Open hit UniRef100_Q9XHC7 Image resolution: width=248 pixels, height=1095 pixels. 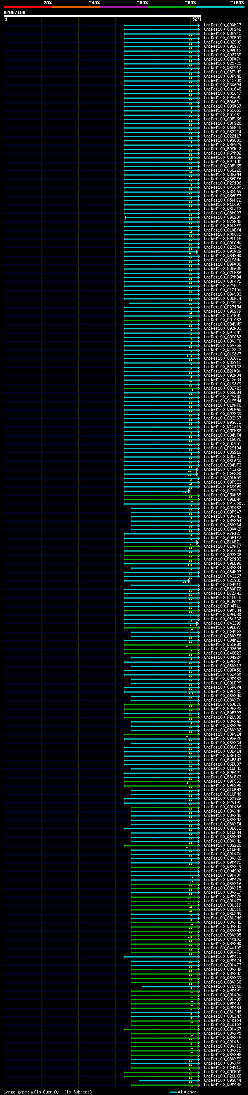click(222, 25)
